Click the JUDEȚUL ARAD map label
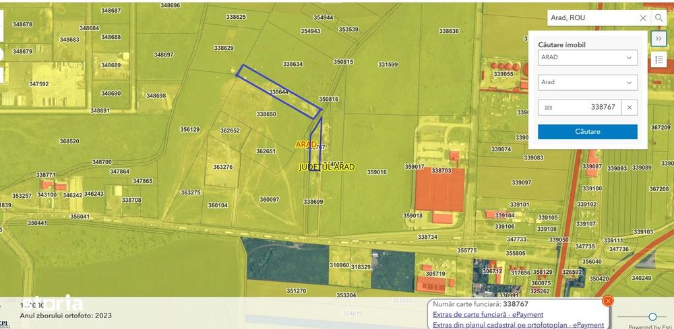The height and width of the screenshot is (329, 674). [x=327, y=168]
